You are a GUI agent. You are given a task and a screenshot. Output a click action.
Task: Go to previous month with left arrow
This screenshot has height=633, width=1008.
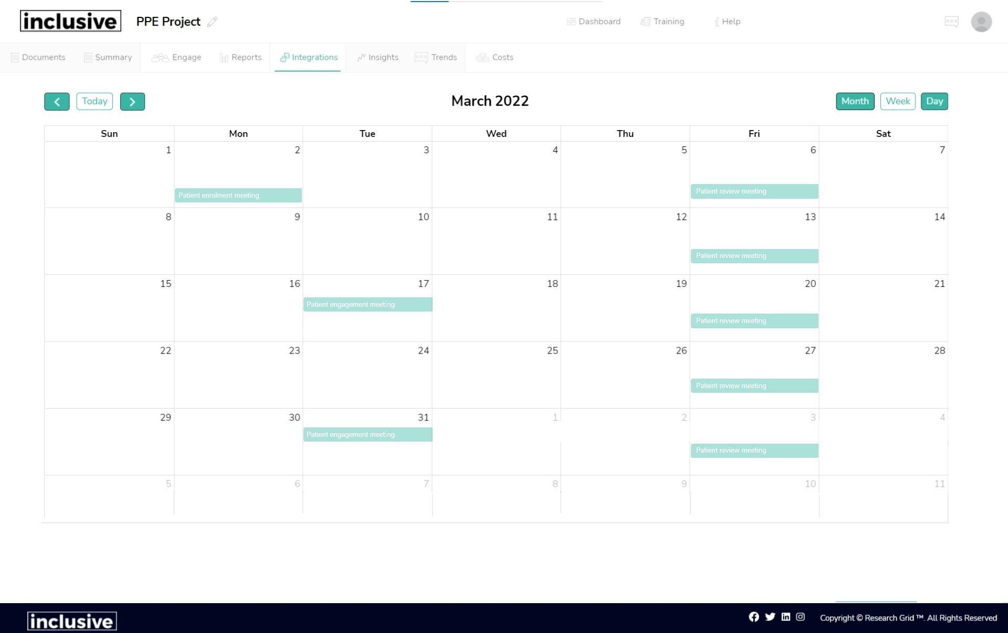tap(57, 101)
